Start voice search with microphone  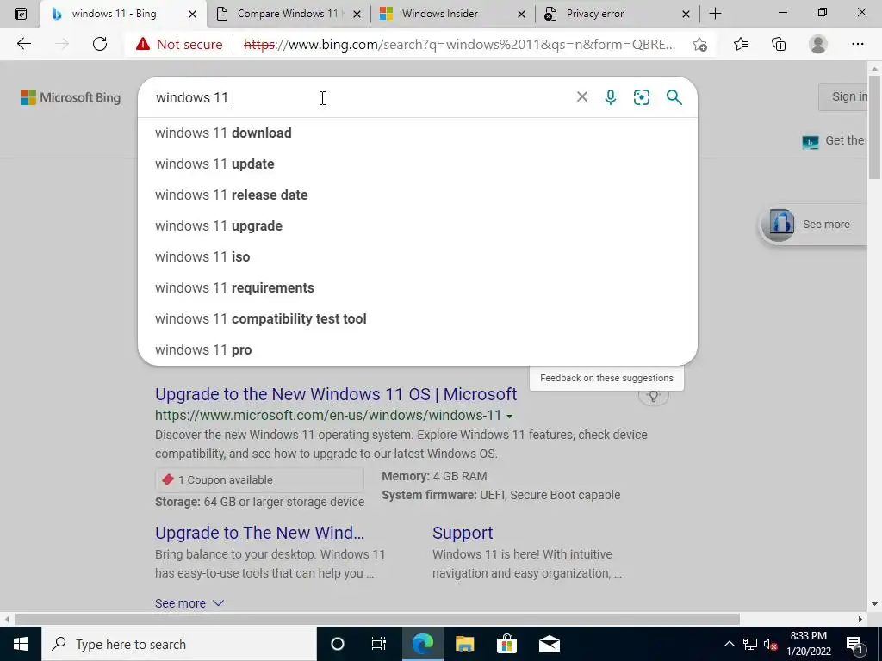611,97
